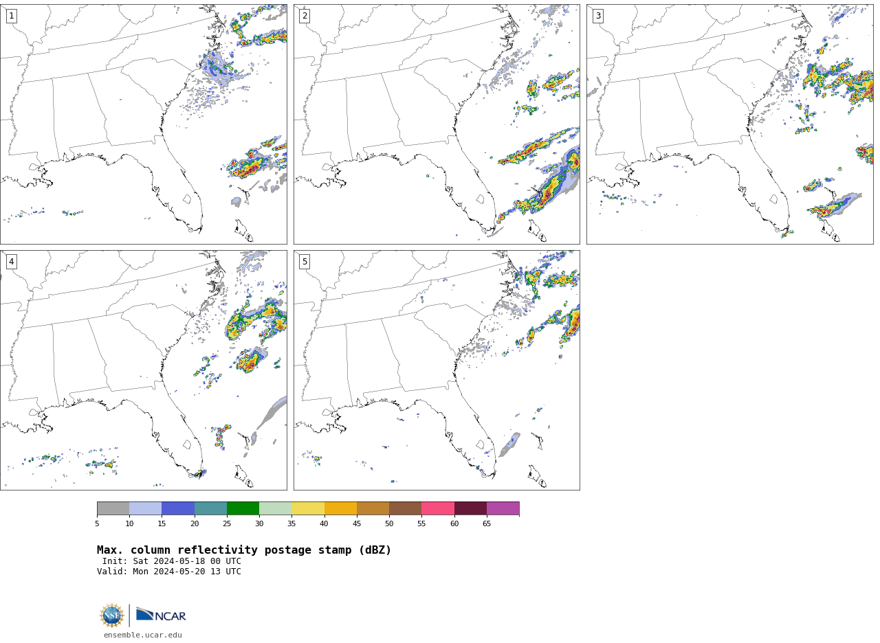Viewport: 880px width, 643px height.
Task: Click the colorbar tick label 60
Action: (x=454, y=524)
